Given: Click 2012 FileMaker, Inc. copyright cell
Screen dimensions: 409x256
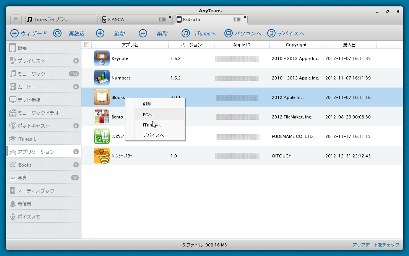Looking at the screenshot, I should 292,117.
